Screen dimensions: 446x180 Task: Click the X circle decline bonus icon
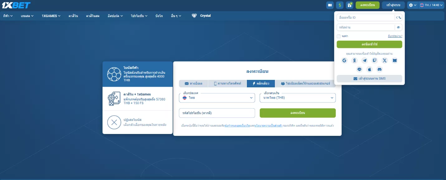(114, 122)
